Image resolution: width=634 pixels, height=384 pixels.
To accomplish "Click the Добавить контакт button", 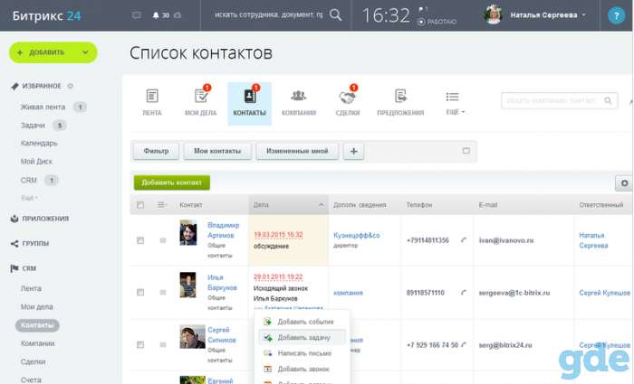I will 172,183.
